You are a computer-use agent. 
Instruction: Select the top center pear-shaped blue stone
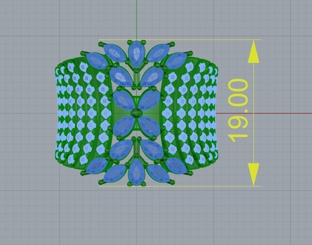pos(137,54)
